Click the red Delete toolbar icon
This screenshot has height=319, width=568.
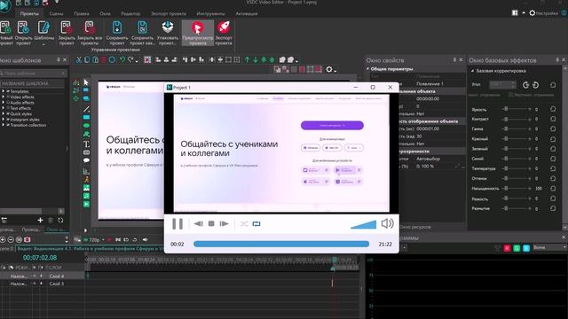104,59
